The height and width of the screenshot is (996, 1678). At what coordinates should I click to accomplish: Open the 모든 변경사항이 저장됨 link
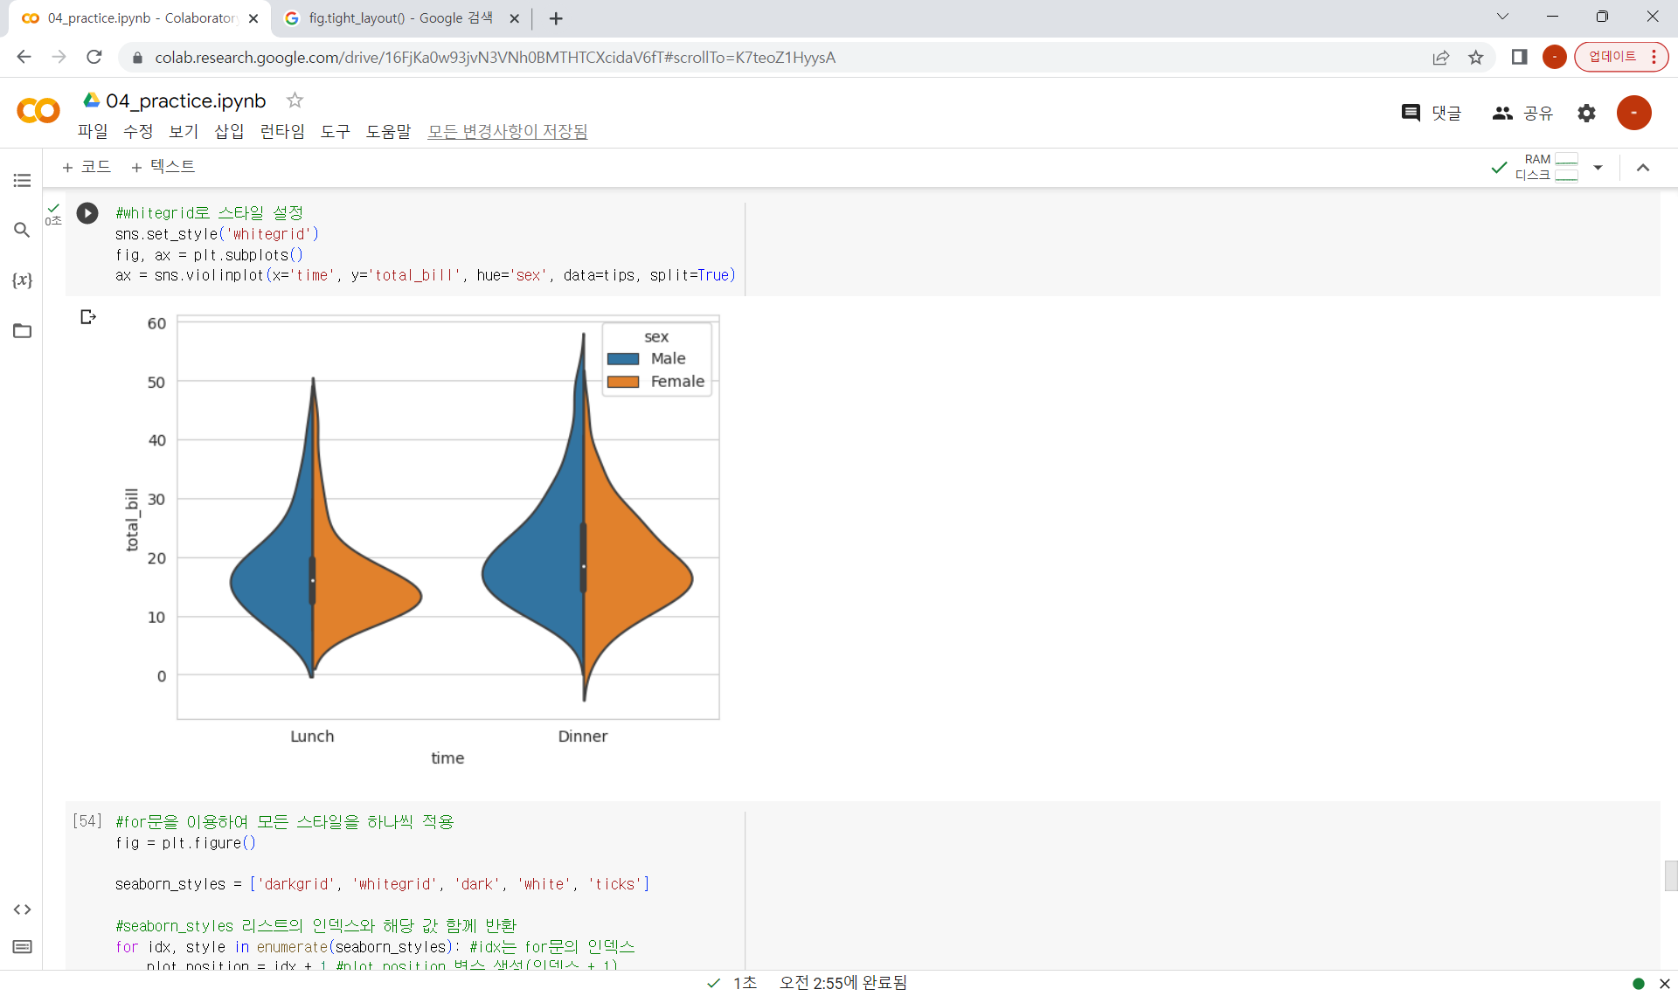tap(507, 132)
